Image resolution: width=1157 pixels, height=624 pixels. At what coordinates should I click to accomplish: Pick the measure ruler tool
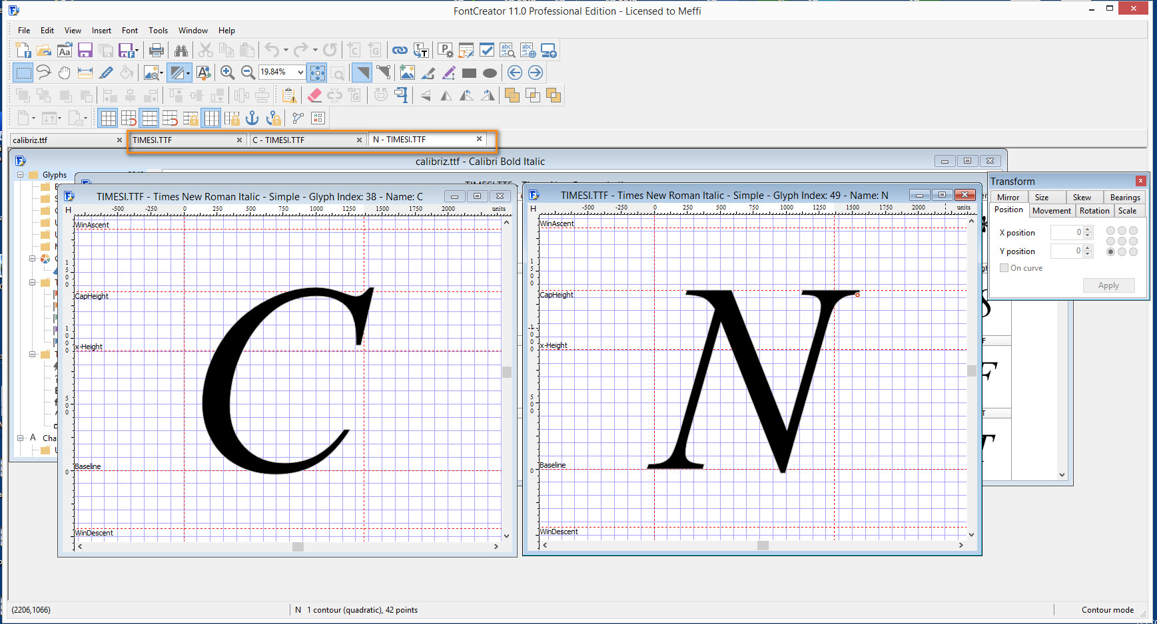[x=85, y=73]
